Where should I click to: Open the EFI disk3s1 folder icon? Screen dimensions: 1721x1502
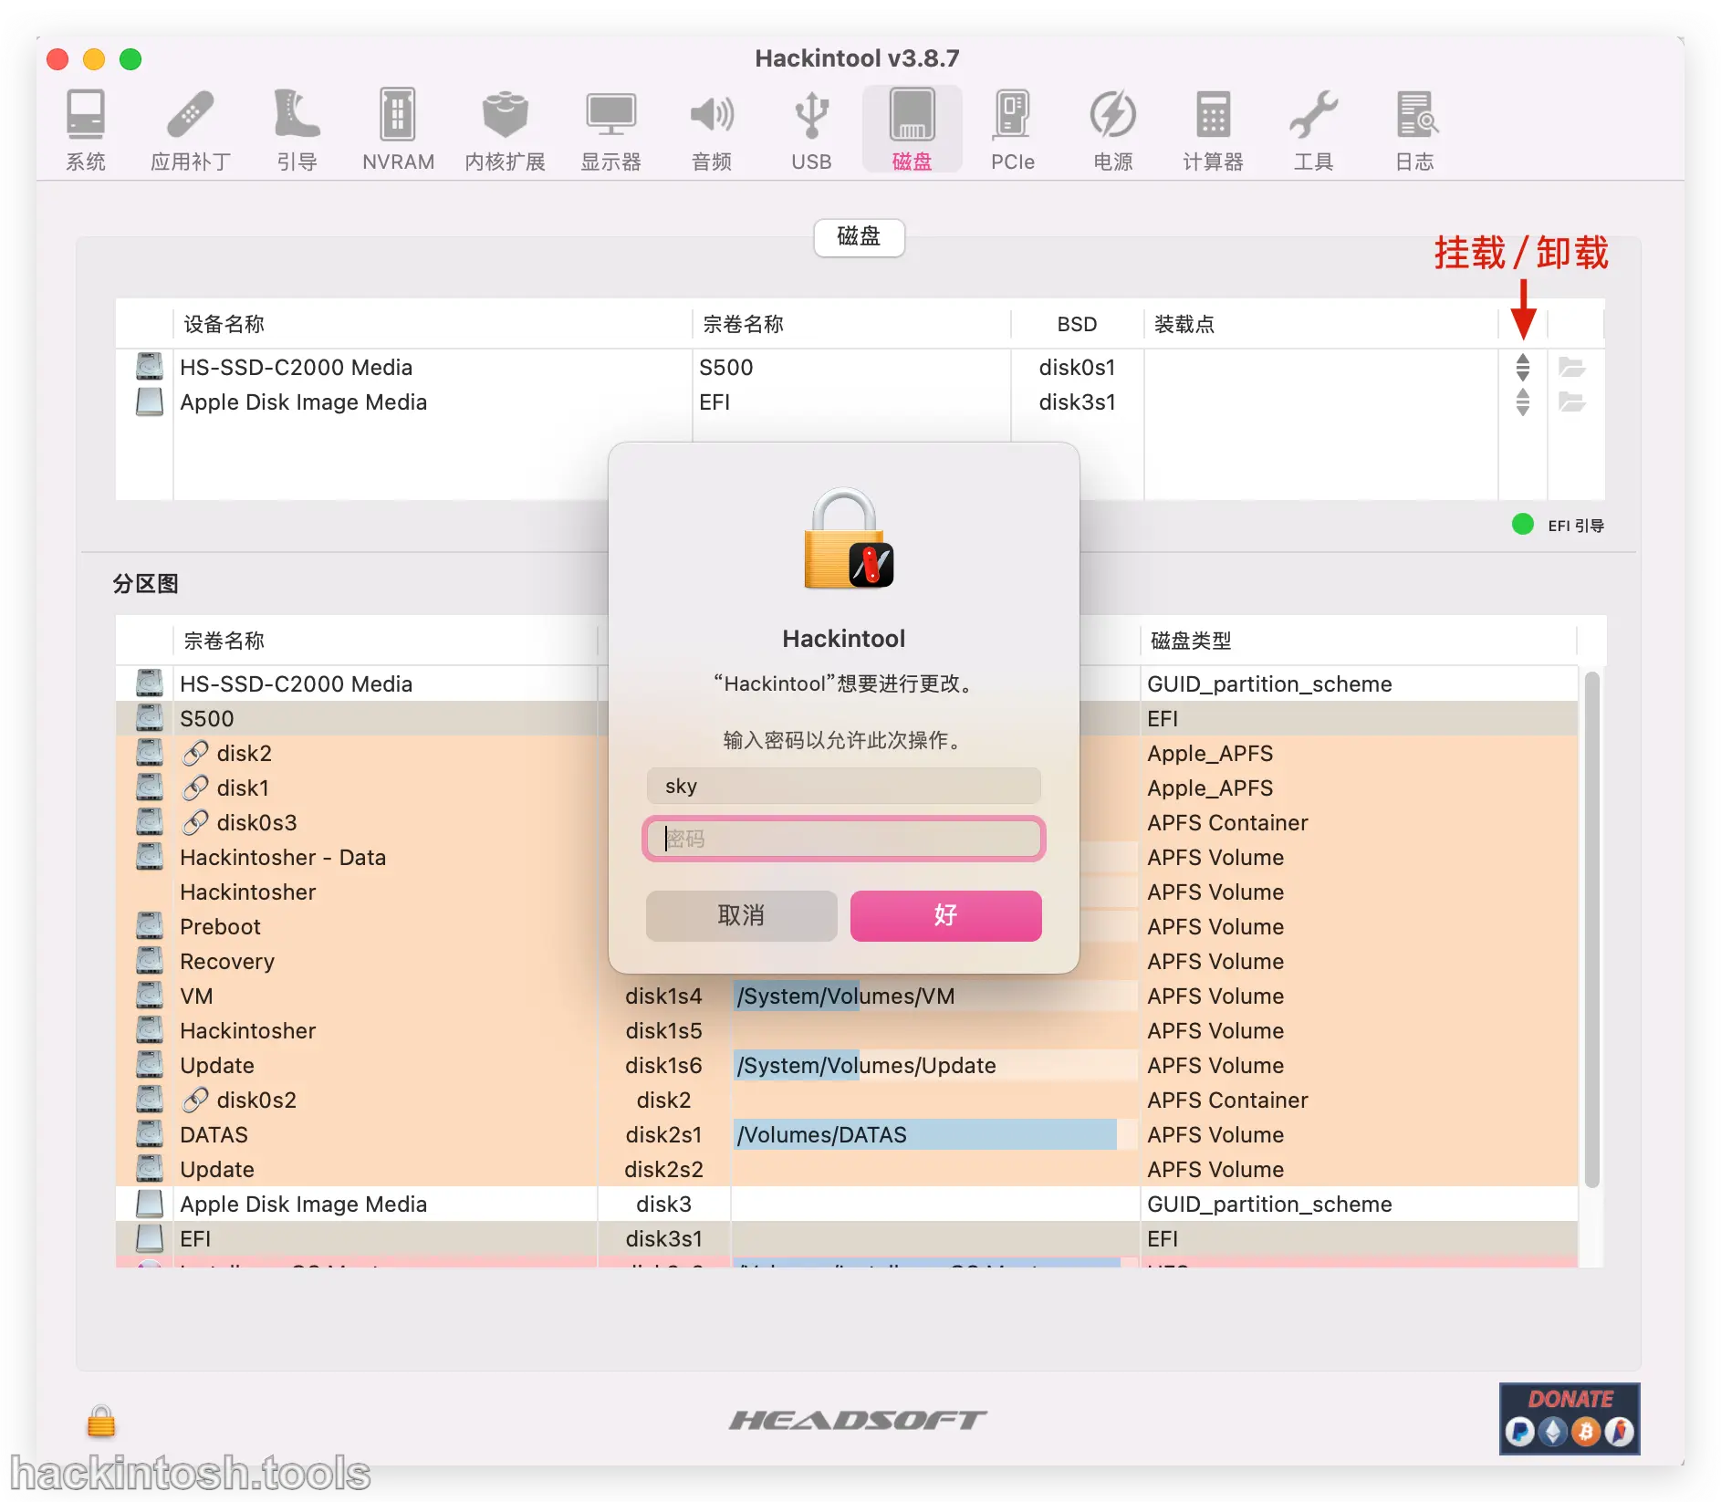[x=1571, y=402]
